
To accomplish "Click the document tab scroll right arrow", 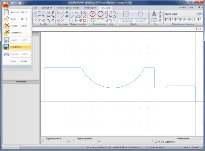I will [198, 29].
